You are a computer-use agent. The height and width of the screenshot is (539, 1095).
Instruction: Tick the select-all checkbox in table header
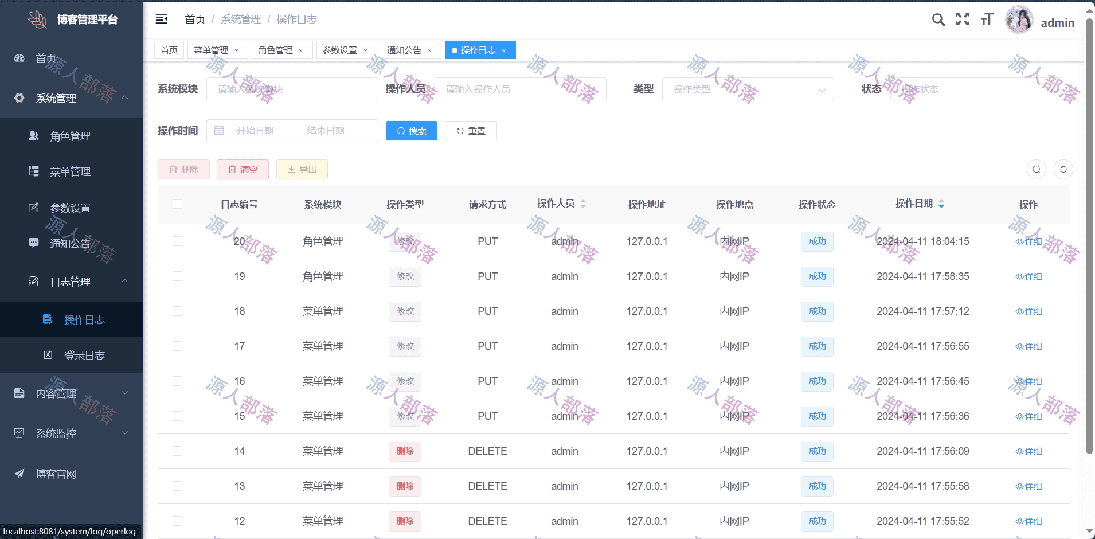[178, 204]
